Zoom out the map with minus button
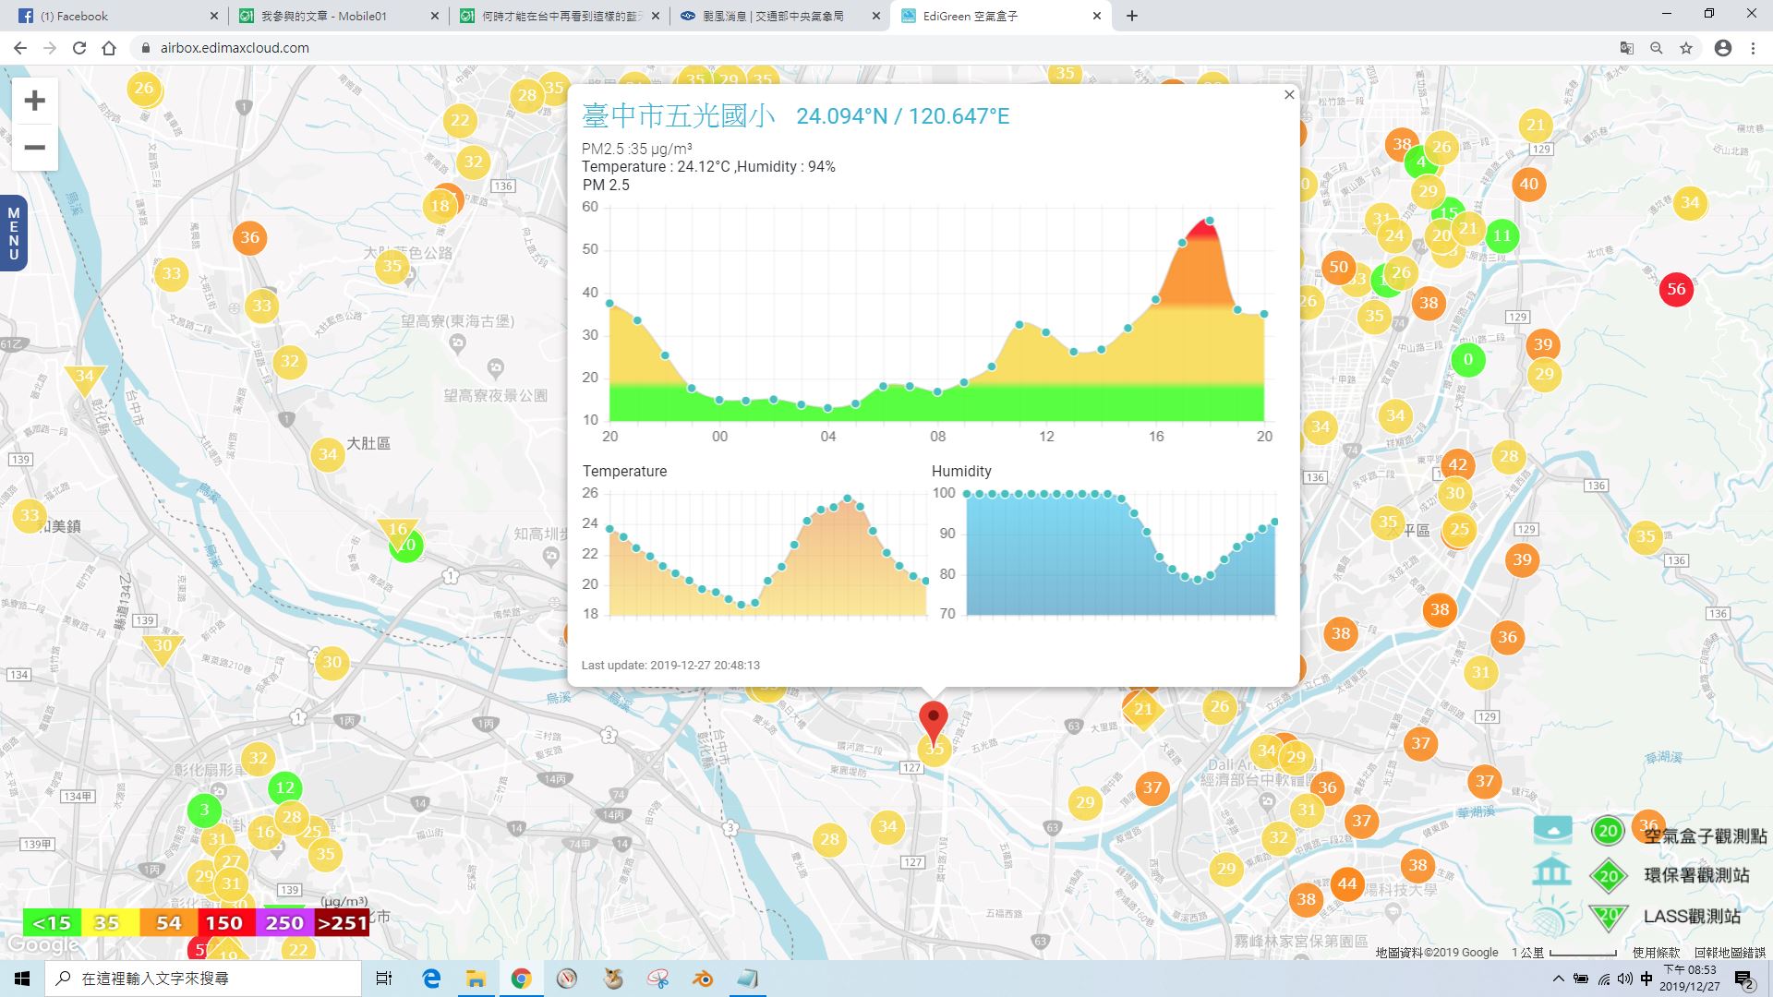 coord(34,148)
